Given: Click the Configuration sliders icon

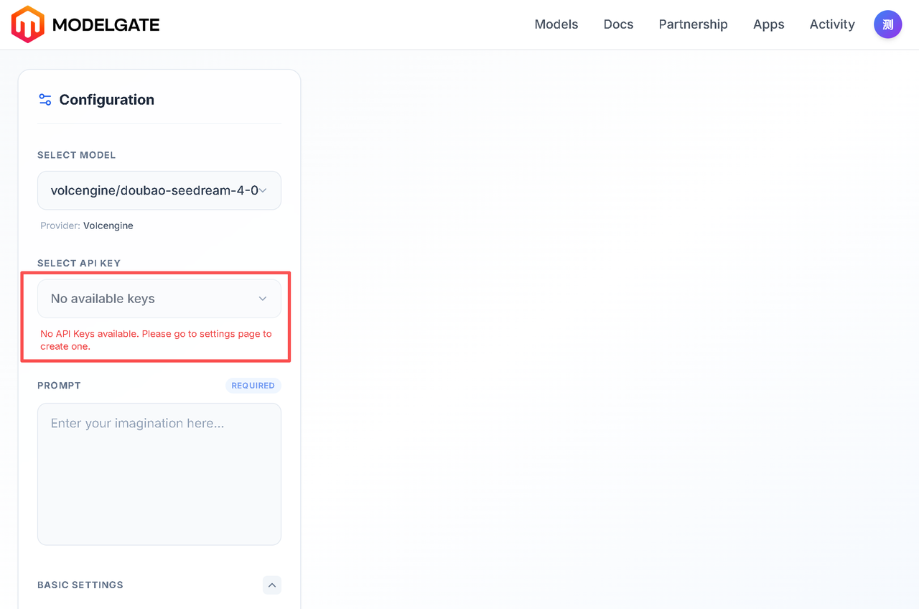Looking at the screenshot, I should 45,100.
